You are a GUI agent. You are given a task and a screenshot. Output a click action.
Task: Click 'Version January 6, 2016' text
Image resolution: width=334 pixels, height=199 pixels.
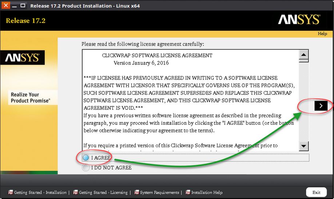point(141,63)
